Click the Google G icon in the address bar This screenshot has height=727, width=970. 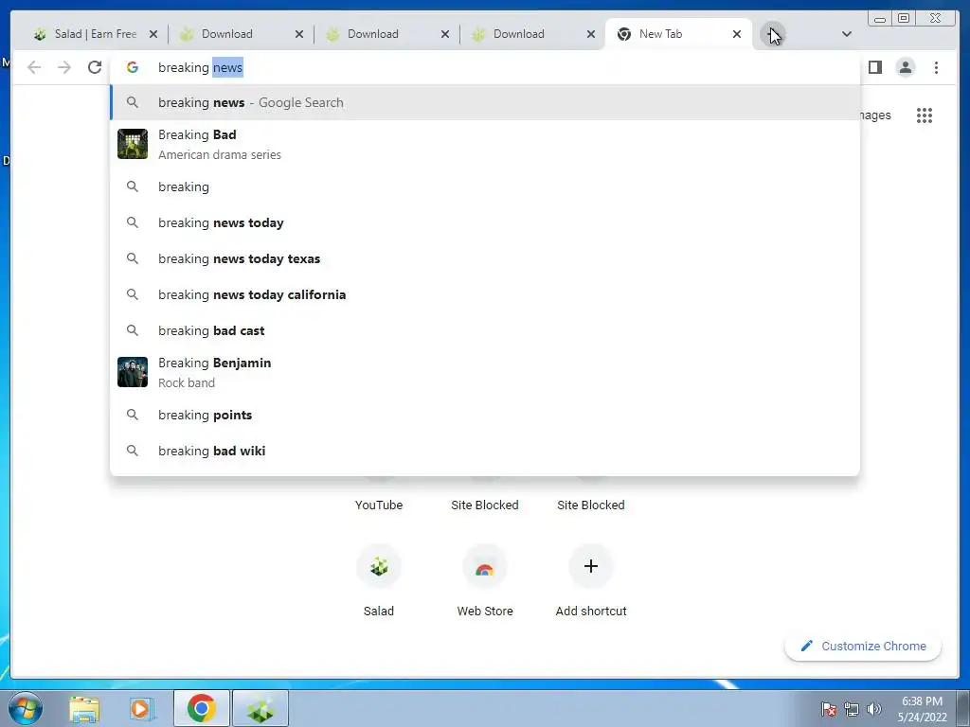(x=133, y=67)
